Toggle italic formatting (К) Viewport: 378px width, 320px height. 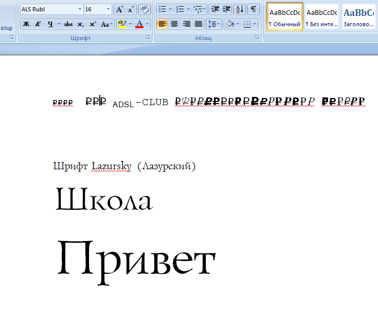point(38,24)
